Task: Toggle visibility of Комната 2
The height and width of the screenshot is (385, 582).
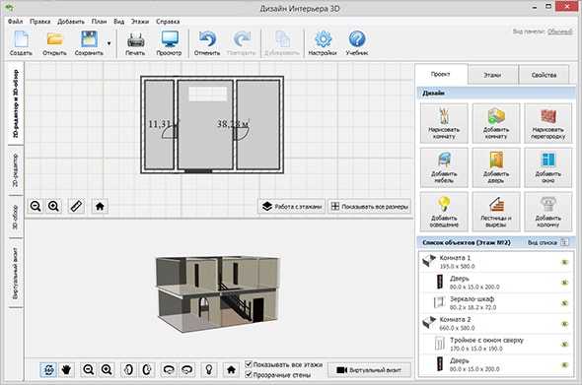Action: coord(564,324)
